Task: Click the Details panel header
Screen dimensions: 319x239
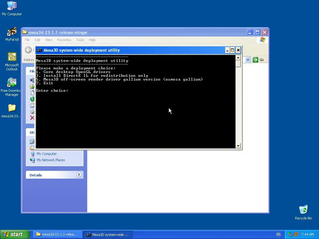Action: 55,175
